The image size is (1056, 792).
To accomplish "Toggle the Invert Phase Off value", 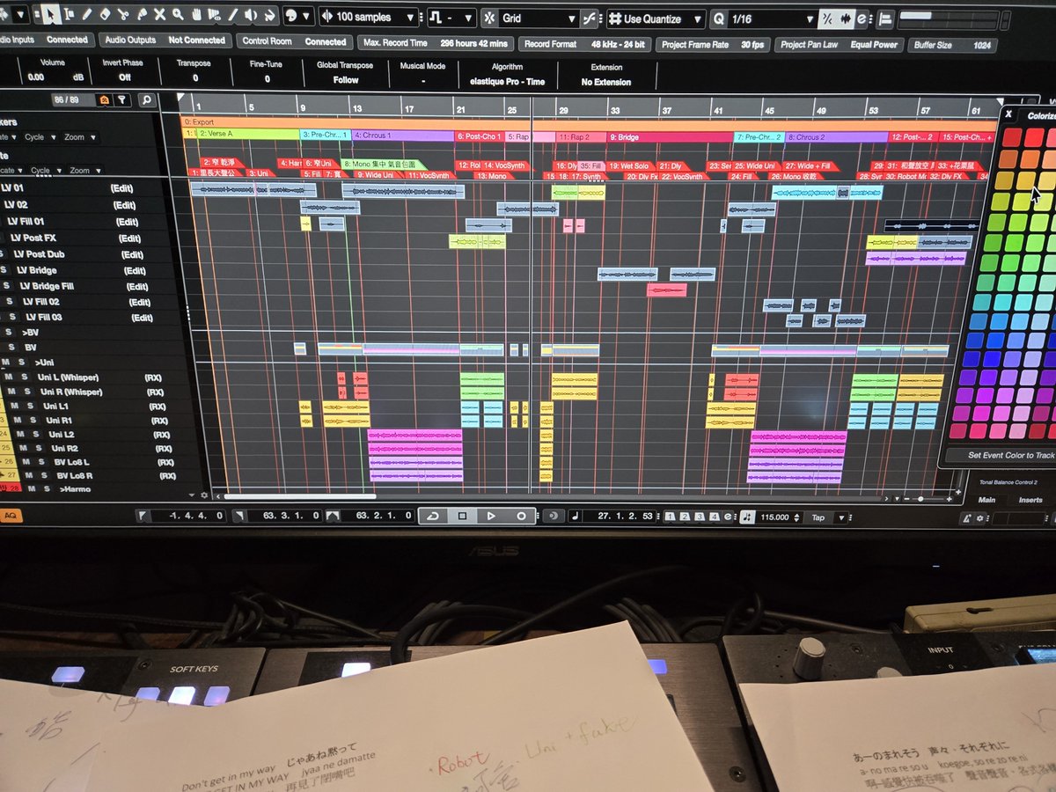I will pos(124,77).
